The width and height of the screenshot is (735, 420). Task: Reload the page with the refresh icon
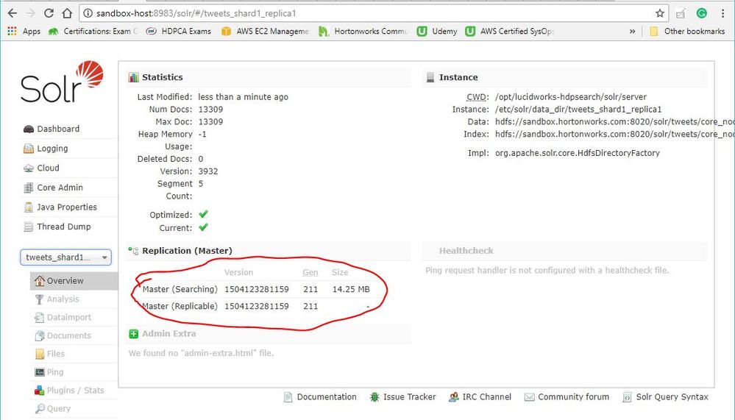tap(49, 13)
